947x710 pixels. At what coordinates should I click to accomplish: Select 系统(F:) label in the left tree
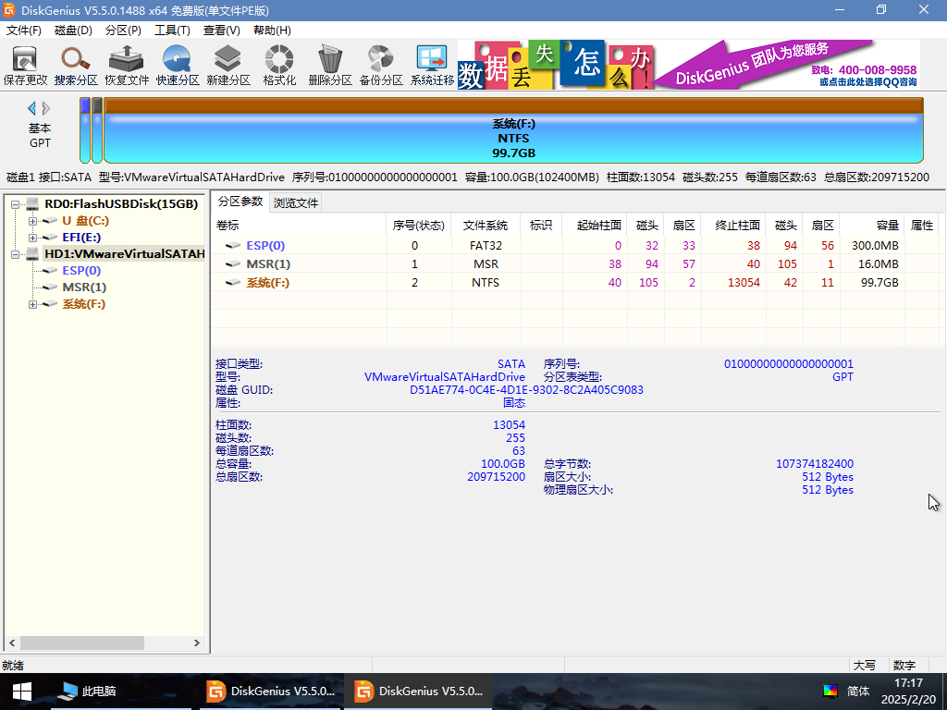coord(84,303)
